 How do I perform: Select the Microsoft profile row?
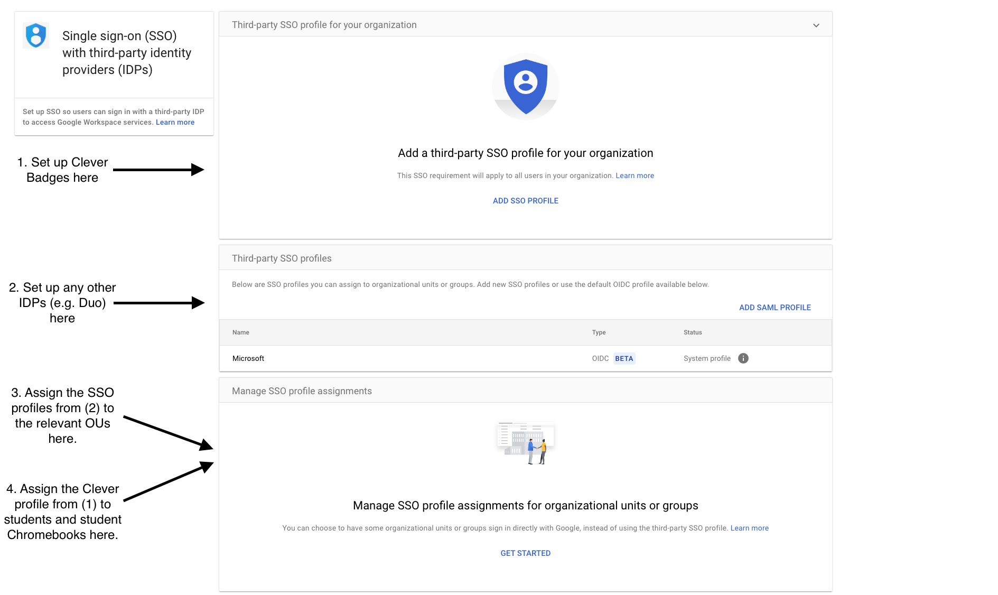248,358
